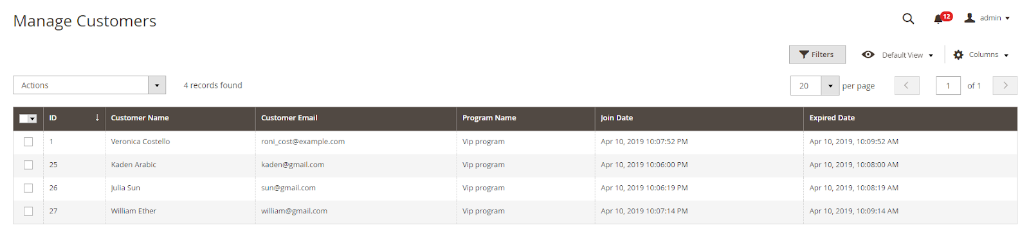This screenshot has height=248, width=1029.
Task: Select the checkbox for Veronica Costello
Action: click(28, 142)
